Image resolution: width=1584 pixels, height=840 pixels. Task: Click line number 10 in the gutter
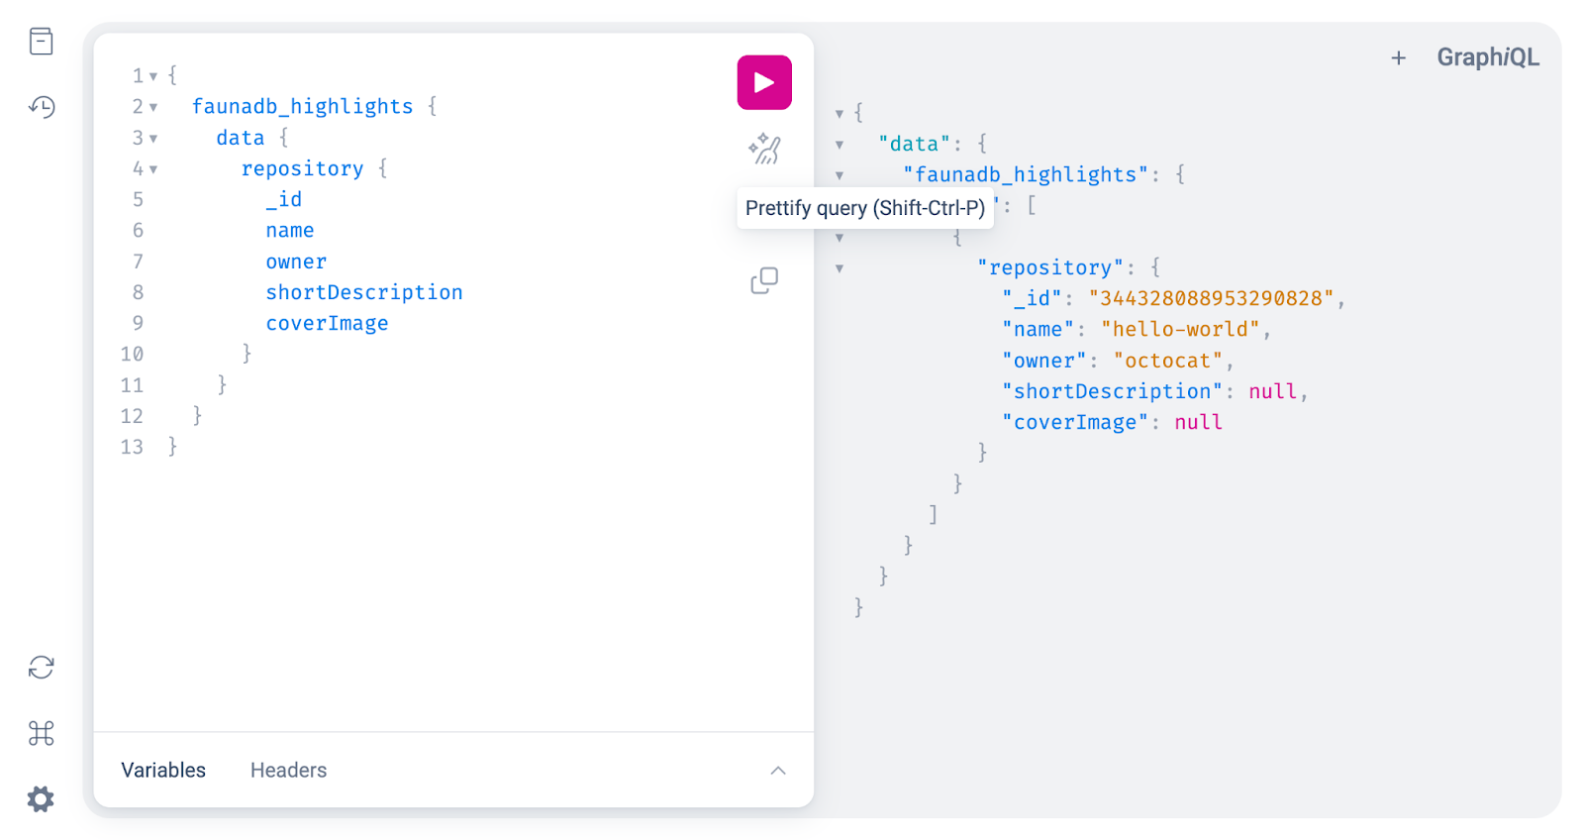coord(132,354)
